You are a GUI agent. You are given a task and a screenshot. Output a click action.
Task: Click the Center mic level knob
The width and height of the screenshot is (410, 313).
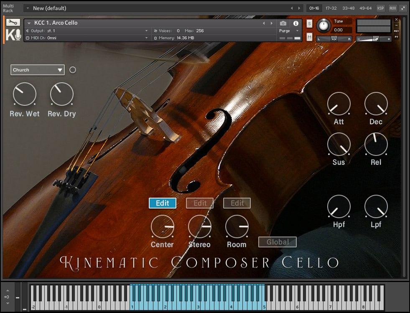coord(163,226)
